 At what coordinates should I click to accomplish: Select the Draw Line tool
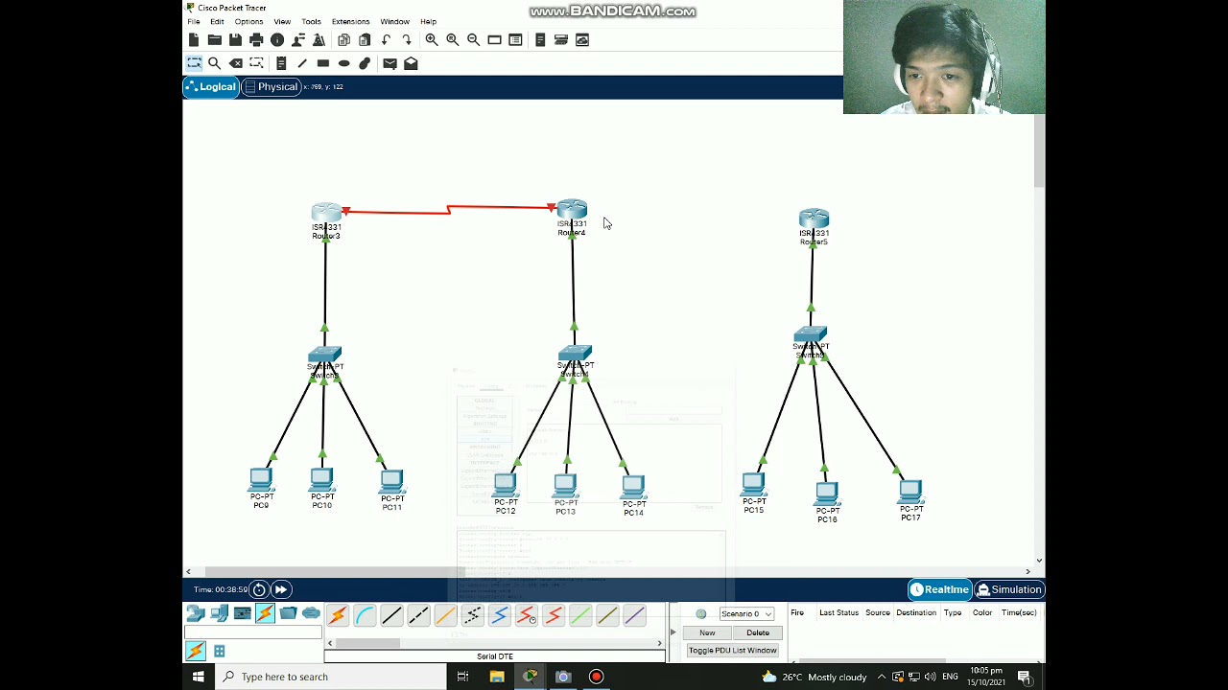coord(302,63)
